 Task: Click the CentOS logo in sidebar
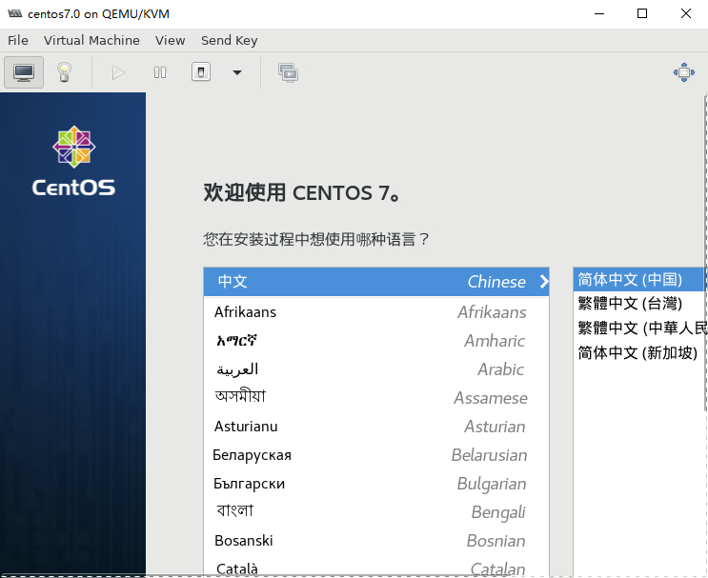pos(73,161)
